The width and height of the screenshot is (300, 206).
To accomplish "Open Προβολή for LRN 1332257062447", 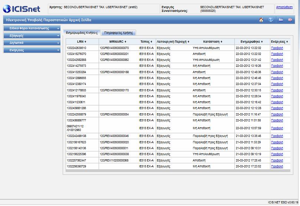I will tap(277, 161).
